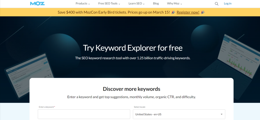Viewport: 260px width, 120px height.
Task: Expand the Free SEO Tools menu
Action: tap(109, 4)
